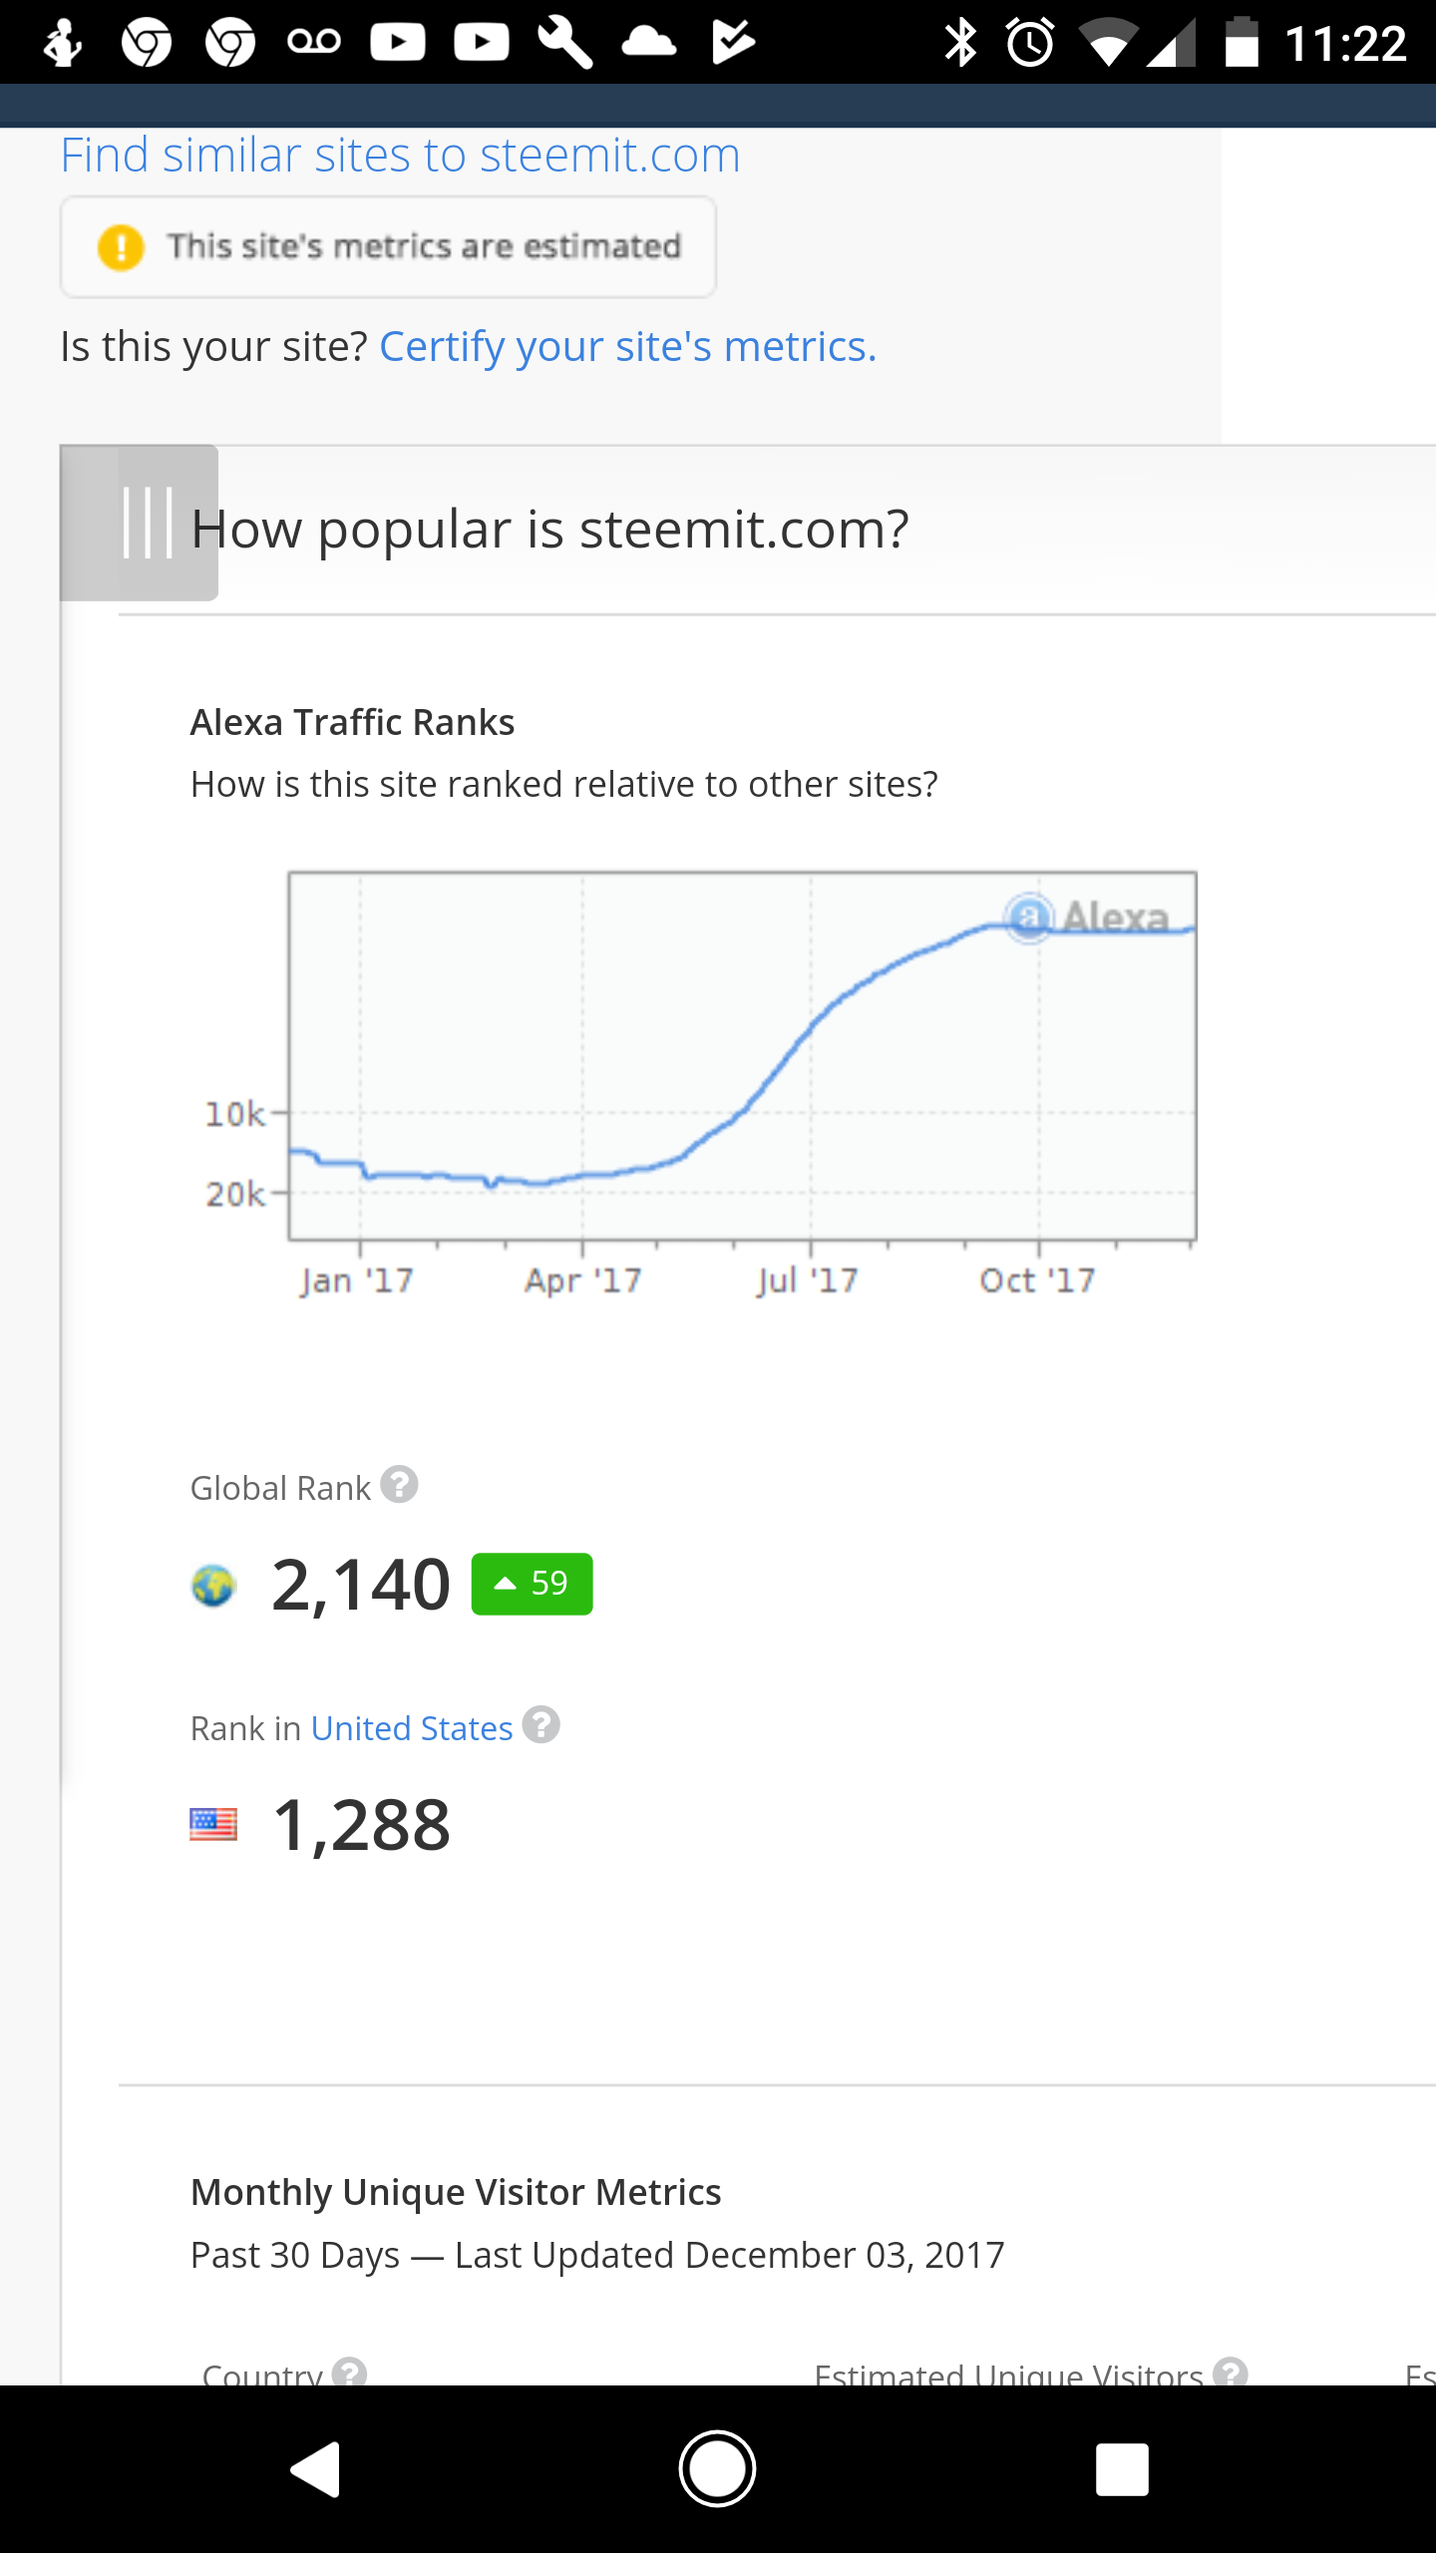
Task: Follow the 'Certify your site's metrics' link
Action: (627, 347)
